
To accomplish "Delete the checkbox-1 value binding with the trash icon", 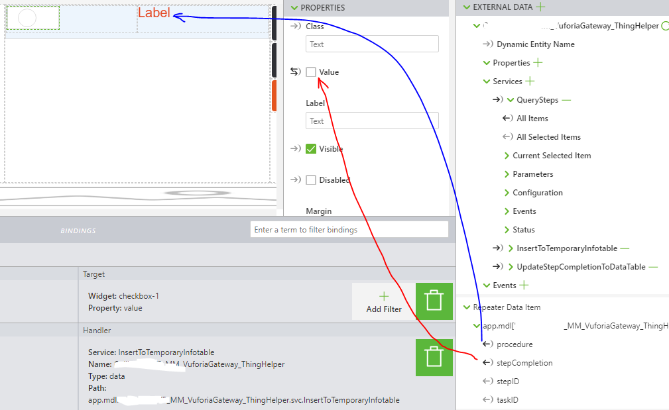I will [x=434, y=301].
